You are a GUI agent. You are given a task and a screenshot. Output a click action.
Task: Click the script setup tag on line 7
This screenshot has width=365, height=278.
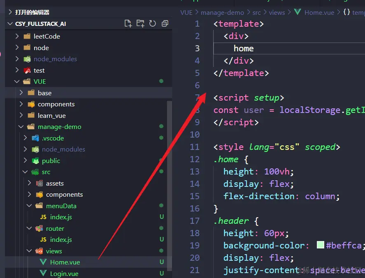pos(249,98)
